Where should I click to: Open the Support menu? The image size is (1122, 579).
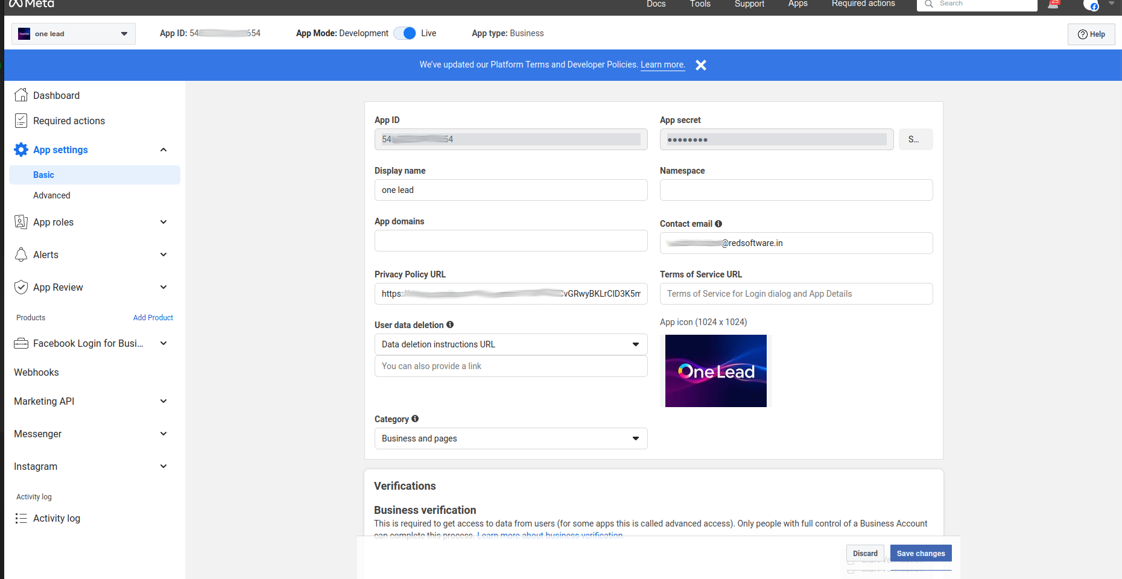749,4
